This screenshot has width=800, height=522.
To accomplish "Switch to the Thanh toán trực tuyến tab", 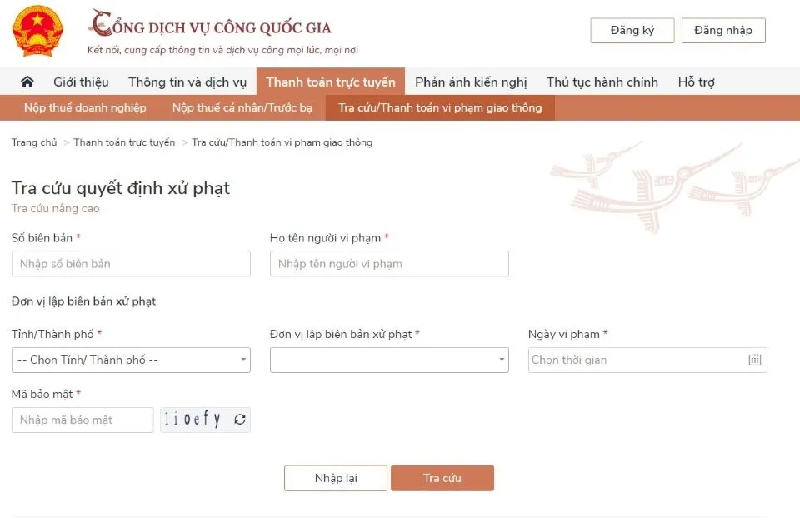I will tap(331, 82).
